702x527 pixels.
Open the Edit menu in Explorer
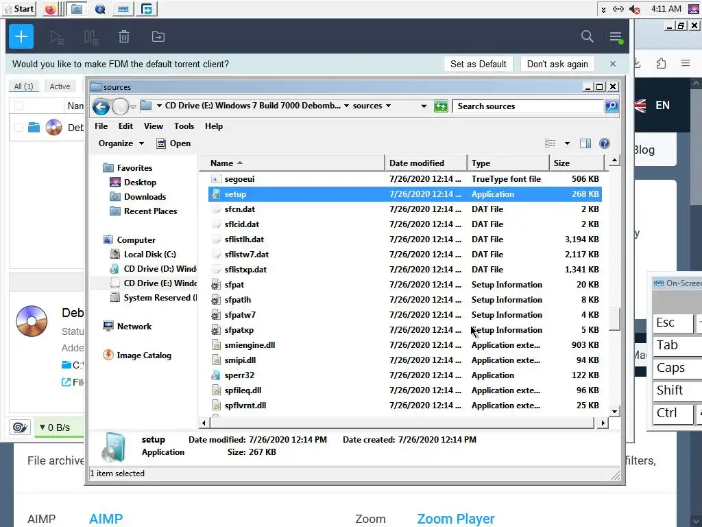(x=126, y=126)
